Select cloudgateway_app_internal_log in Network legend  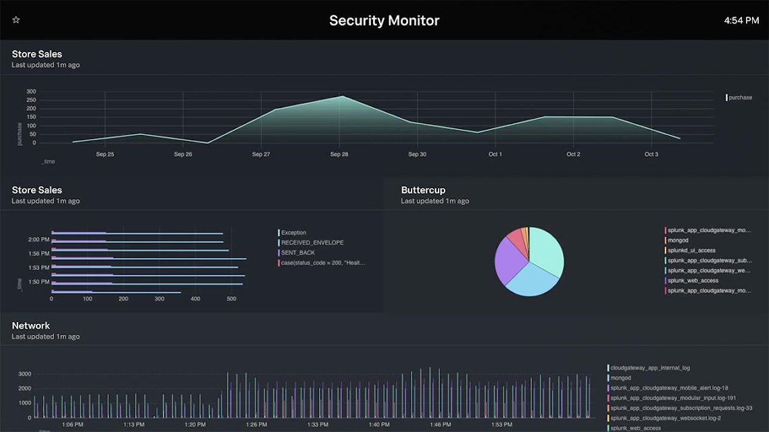coord(649,368)
